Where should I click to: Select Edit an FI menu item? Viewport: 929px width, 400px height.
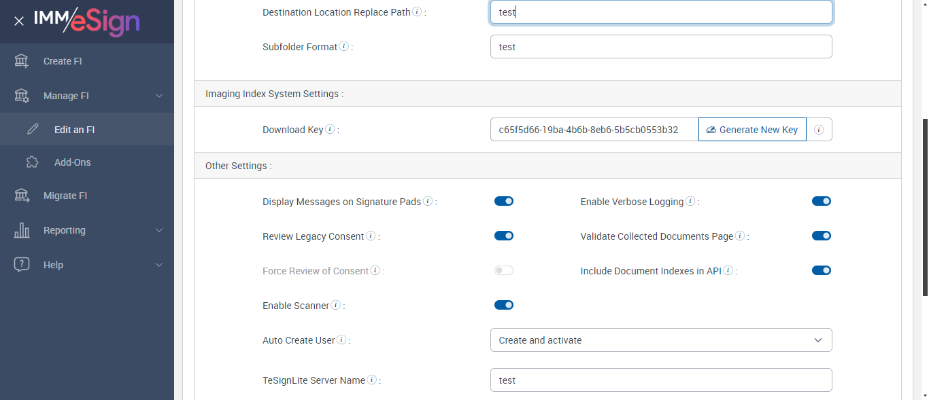coord(74,129)
